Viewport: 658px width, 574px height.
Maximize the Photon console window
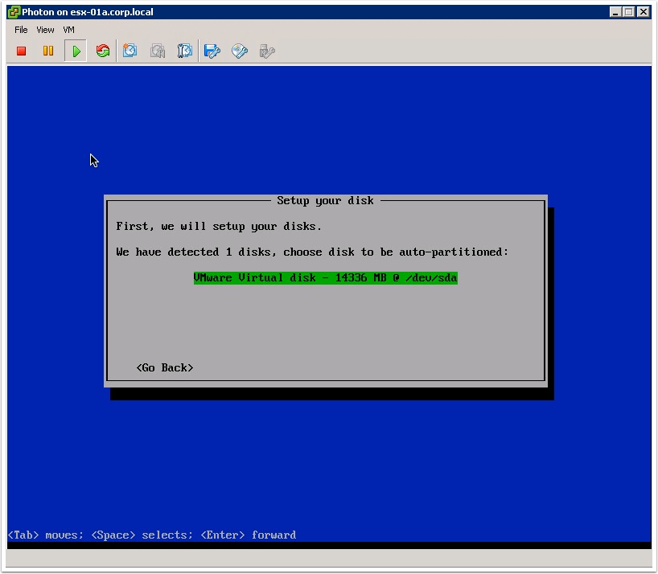click(630, 12)
